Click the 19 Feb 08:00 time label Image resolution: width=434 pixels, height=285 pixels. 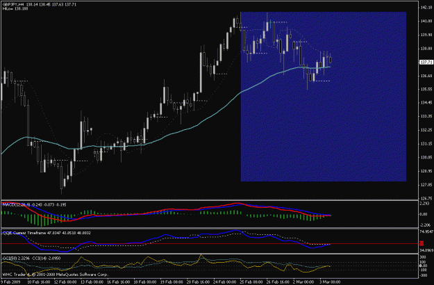click(172, 282)
